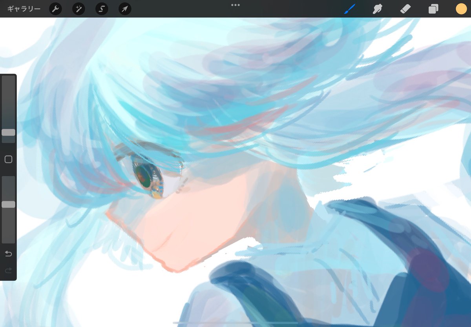The height and width of the screenshot is (327, 471).
Task: Click the brush opacity slider handle
Action: click(x=8, y=204)
